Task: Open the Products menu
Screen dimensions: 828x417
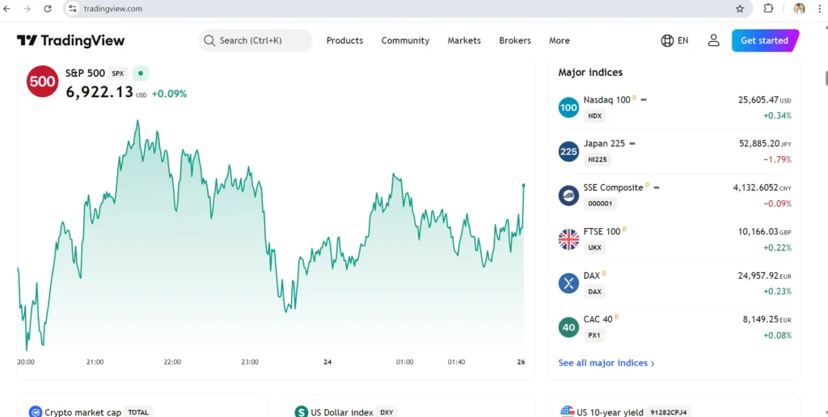Action: (344, 40)
